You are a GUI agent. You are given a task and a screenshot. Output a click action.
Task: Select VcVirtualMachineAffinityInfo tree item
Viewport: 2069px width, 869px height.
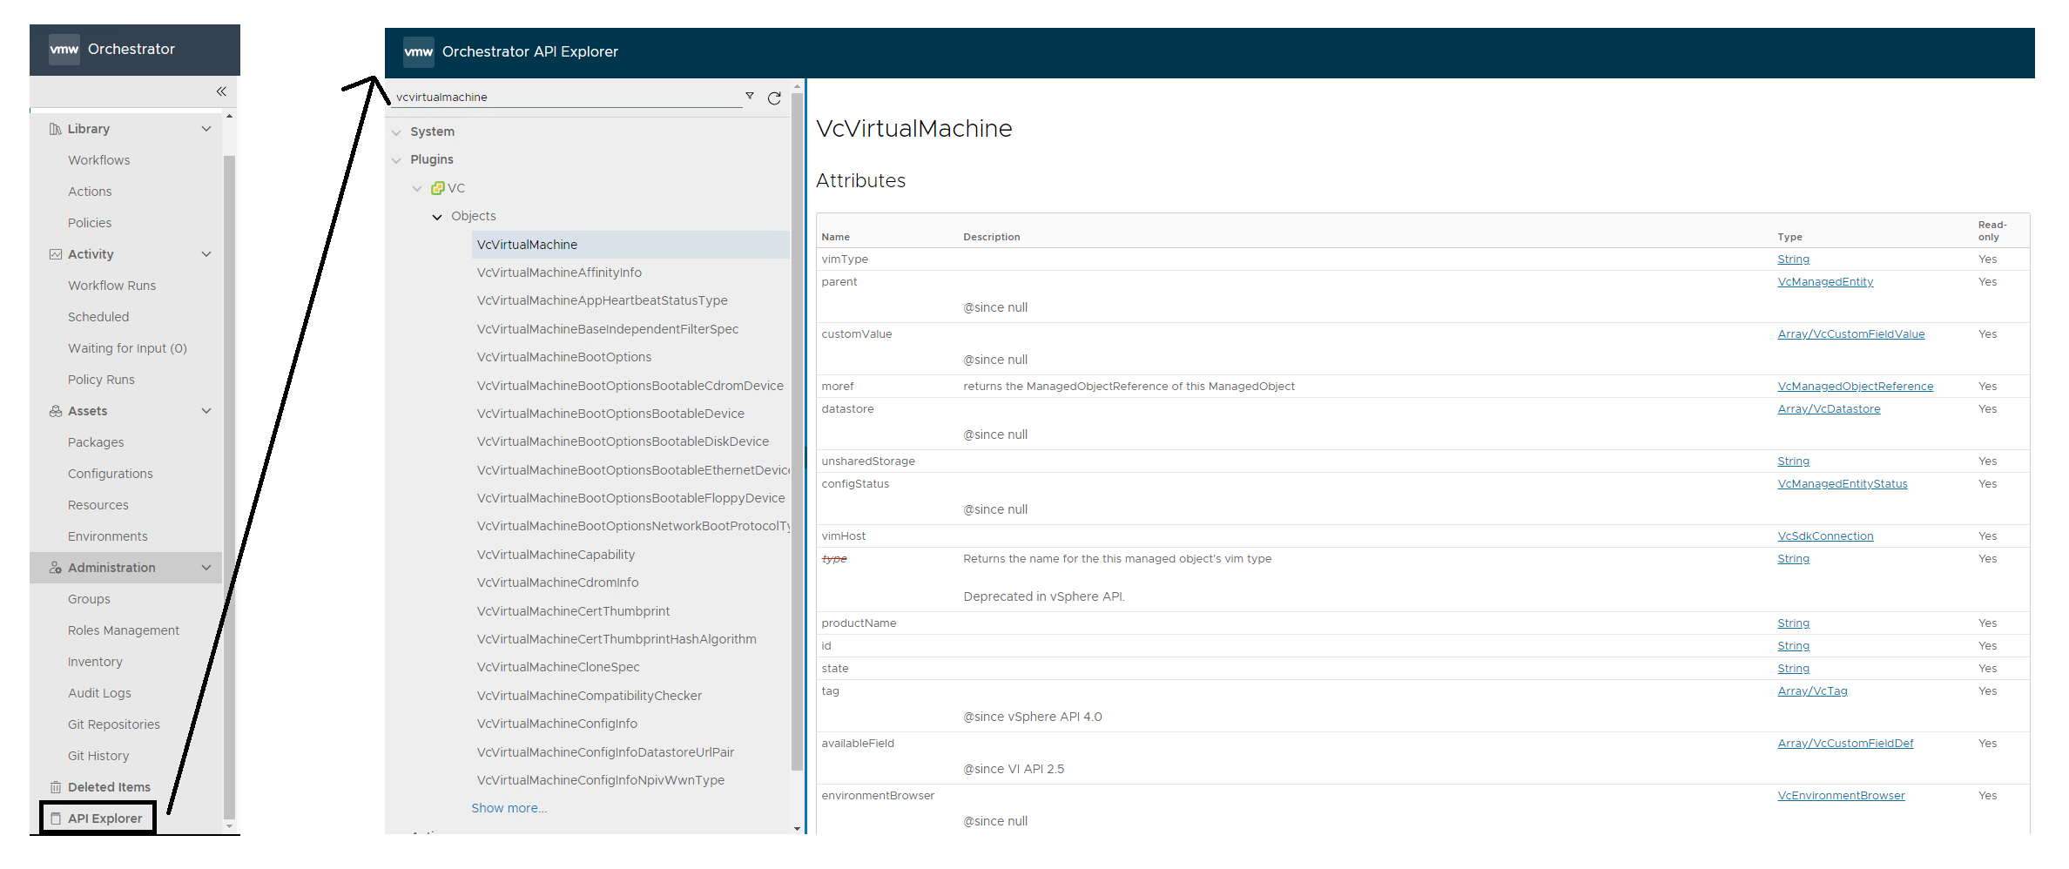click(x=559, y=273)
